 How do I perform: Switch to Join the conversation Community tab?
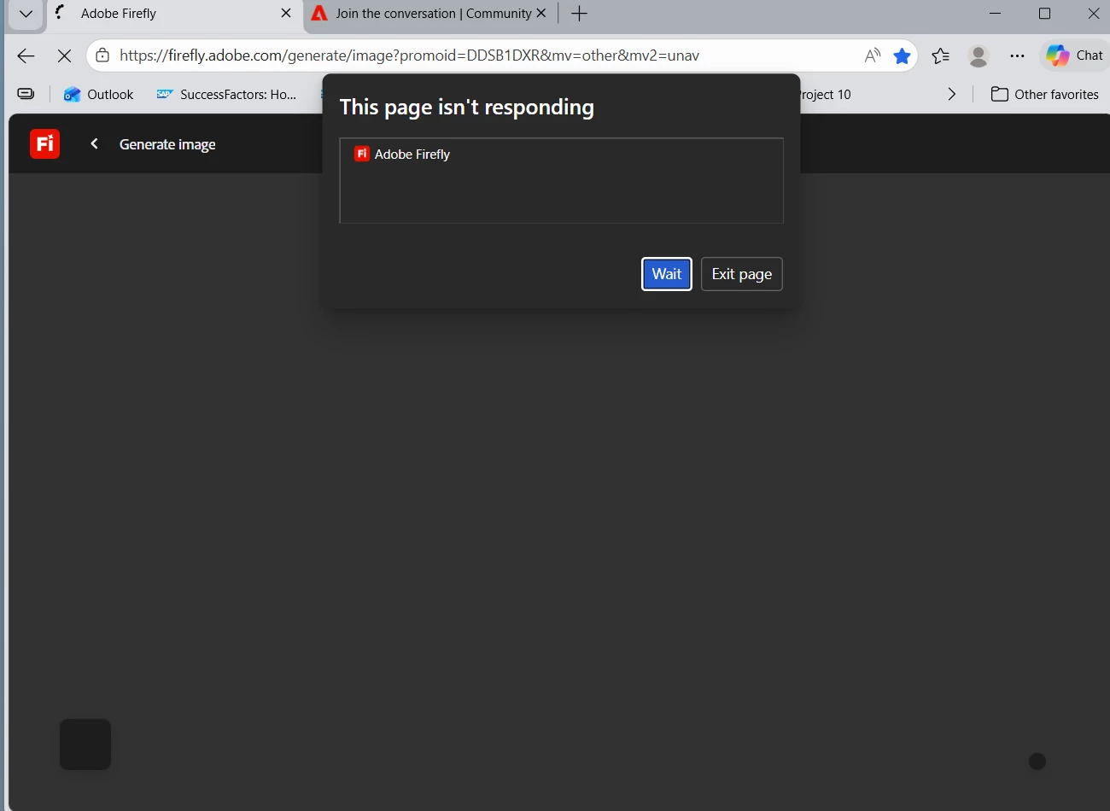(x=432, y=14)
